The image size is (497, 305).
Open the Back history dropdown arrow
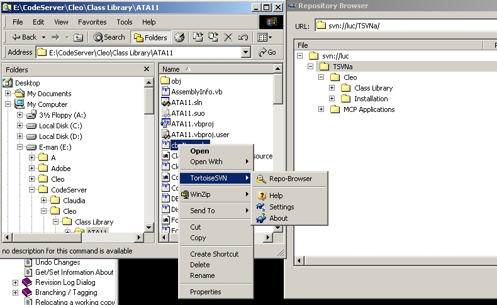[x=44, y=37]
